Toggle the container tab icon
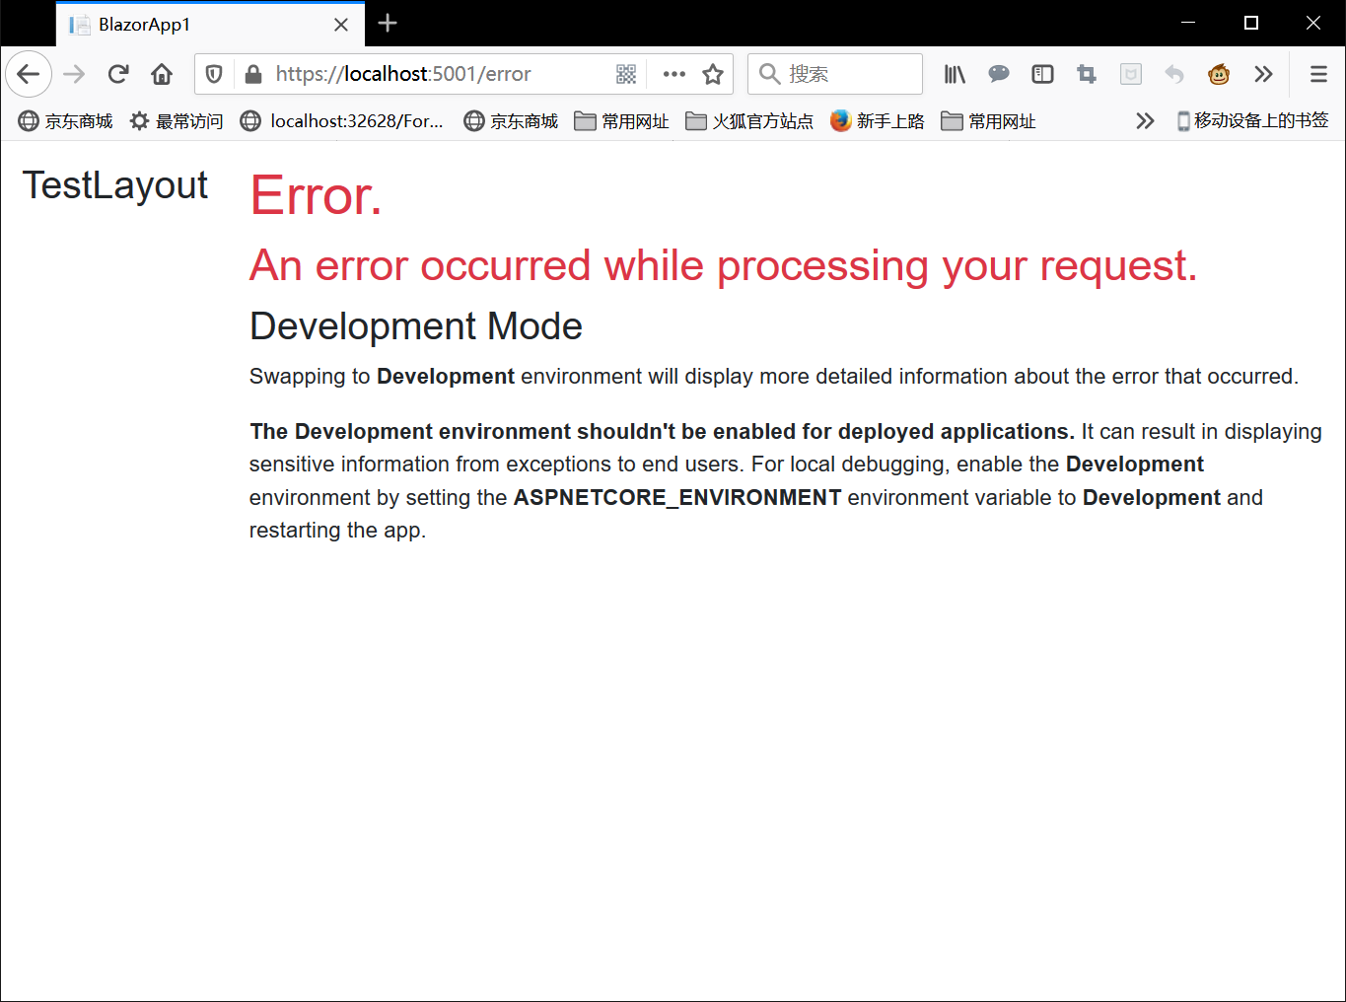 pyautogui.click(x=1130, y=74)
